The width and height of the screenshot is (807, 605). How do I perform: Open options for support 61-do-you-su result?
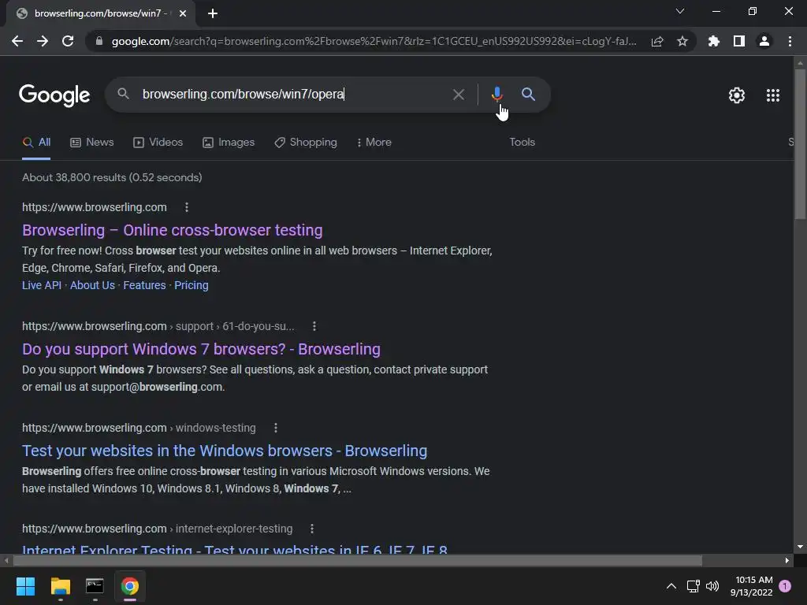coord(314,326)
